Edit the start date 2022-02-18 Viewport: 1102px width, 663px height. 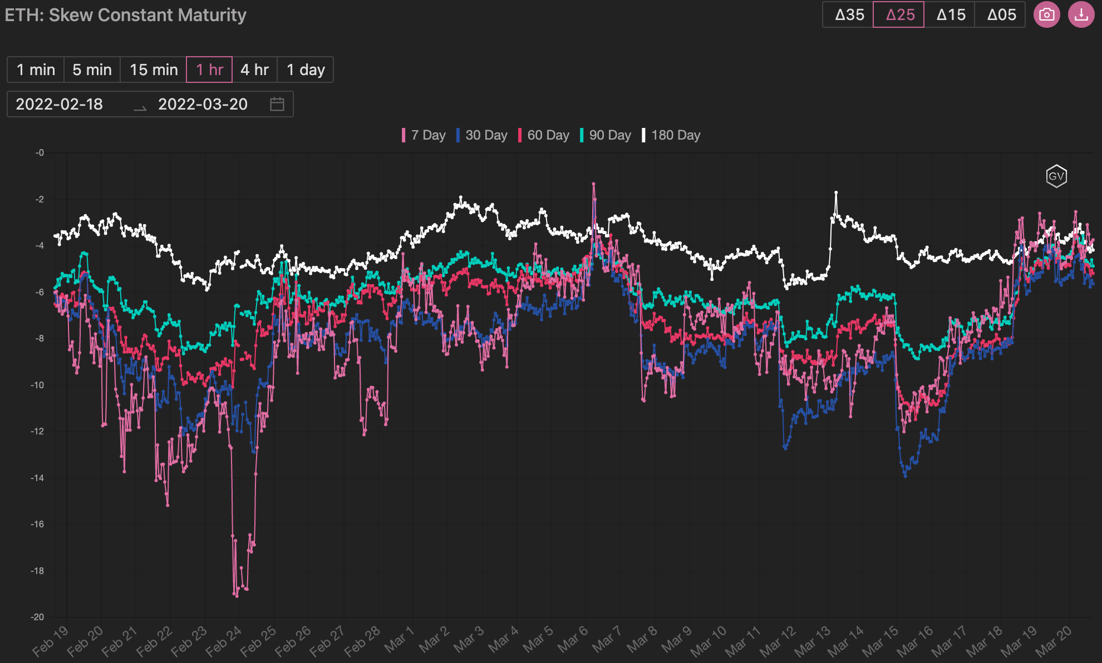point(60,104)
